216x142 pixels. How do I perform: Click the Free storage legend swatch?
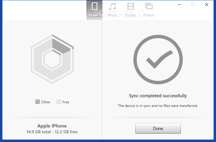[x=59, y=102]
